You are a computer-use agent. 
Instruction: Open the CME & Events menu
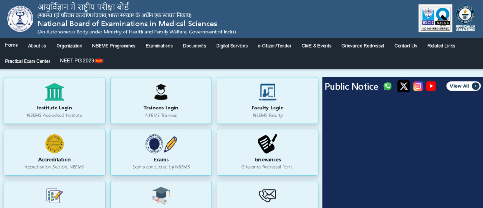coord(316,46)
